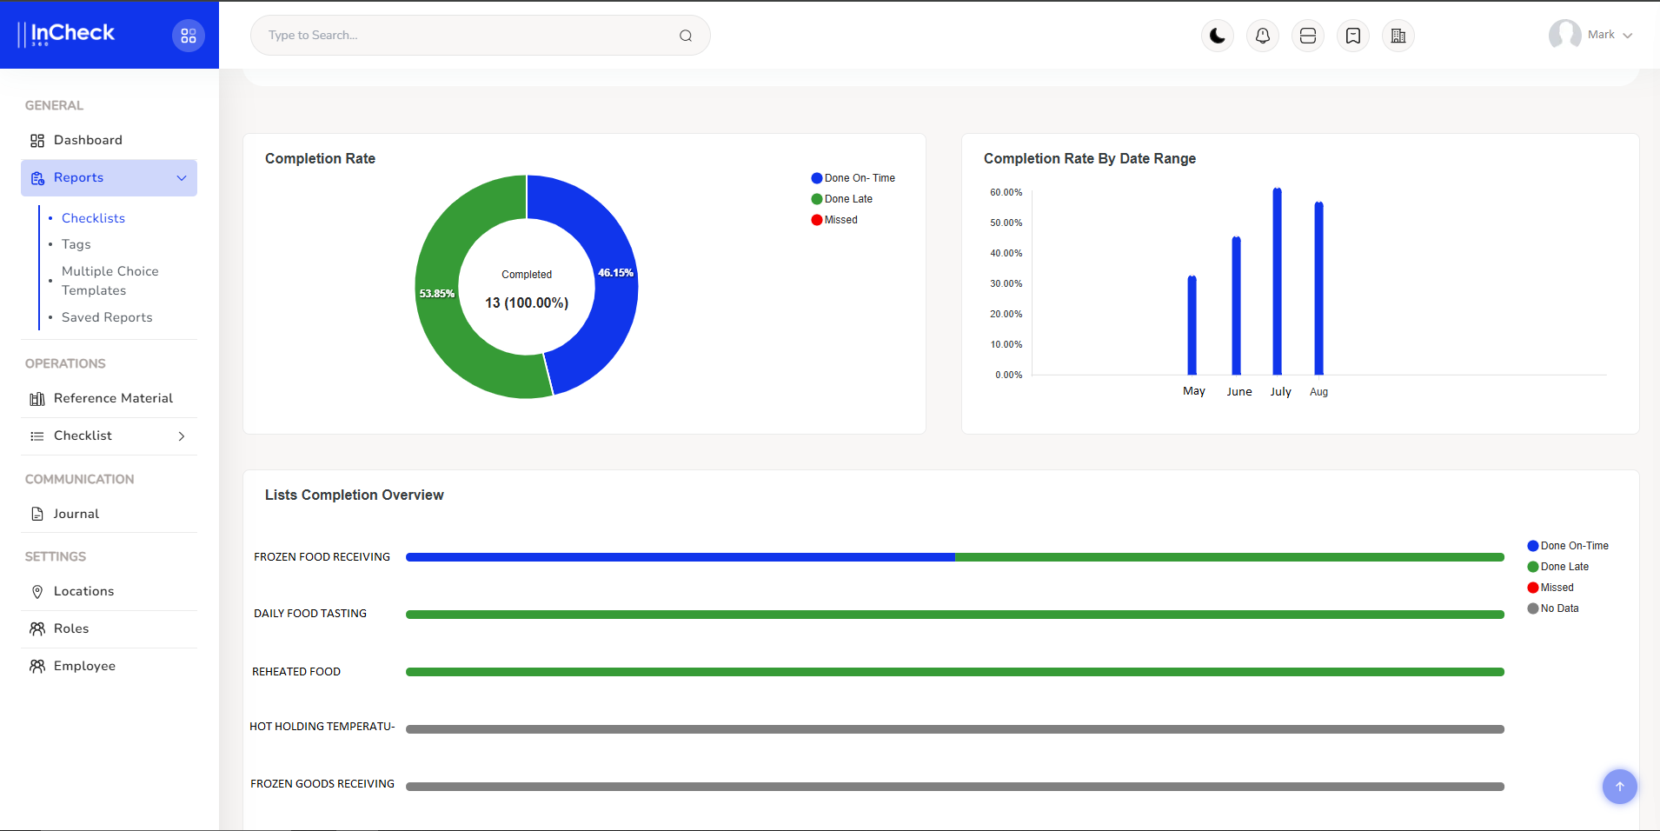Click the Type to Search field
The image size is (1660, 831).
click(x=469, y=36)
